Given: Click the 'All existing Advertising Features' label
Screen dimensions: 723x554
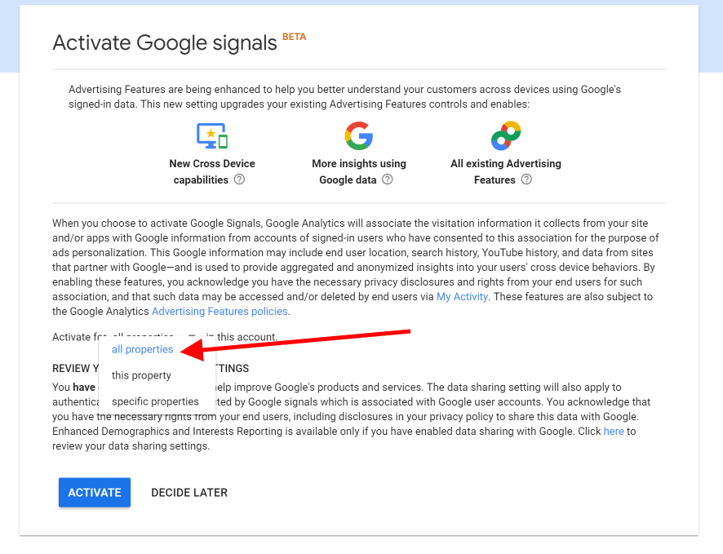Looking at the screenshot, I should [506, 171].
